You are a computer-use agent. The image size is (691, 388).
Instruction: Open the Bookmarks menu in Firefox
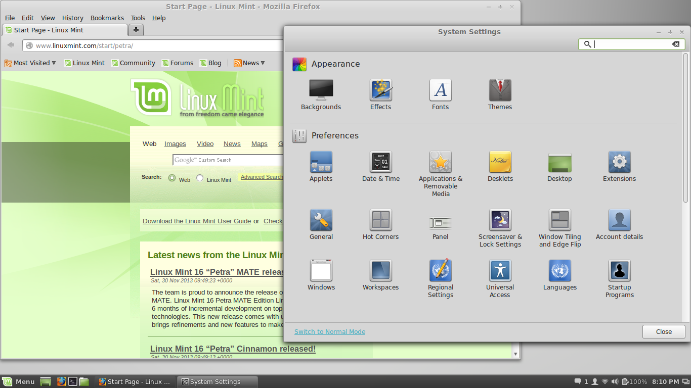(107, 18)
